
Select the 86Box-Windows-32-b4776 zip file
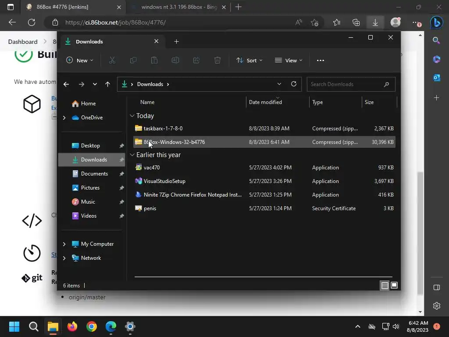point(264,142)
